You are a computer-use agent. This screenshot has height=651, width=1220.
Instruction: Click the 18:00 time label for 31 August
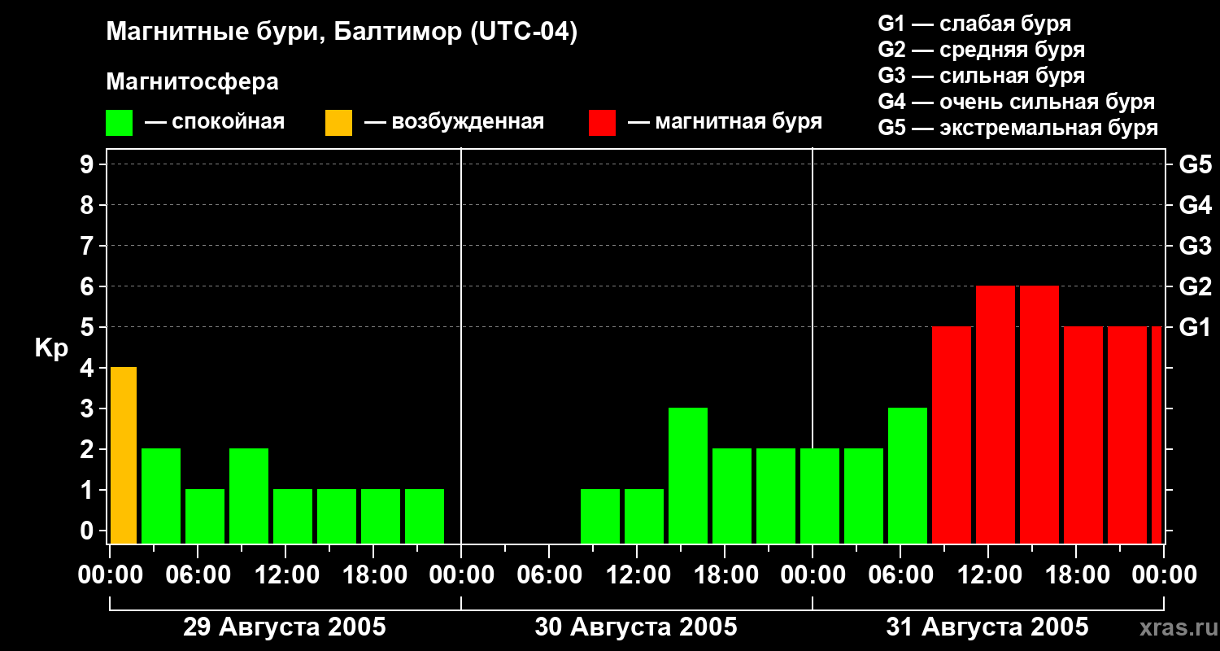pyautogui.click(x=1076, y=575)
